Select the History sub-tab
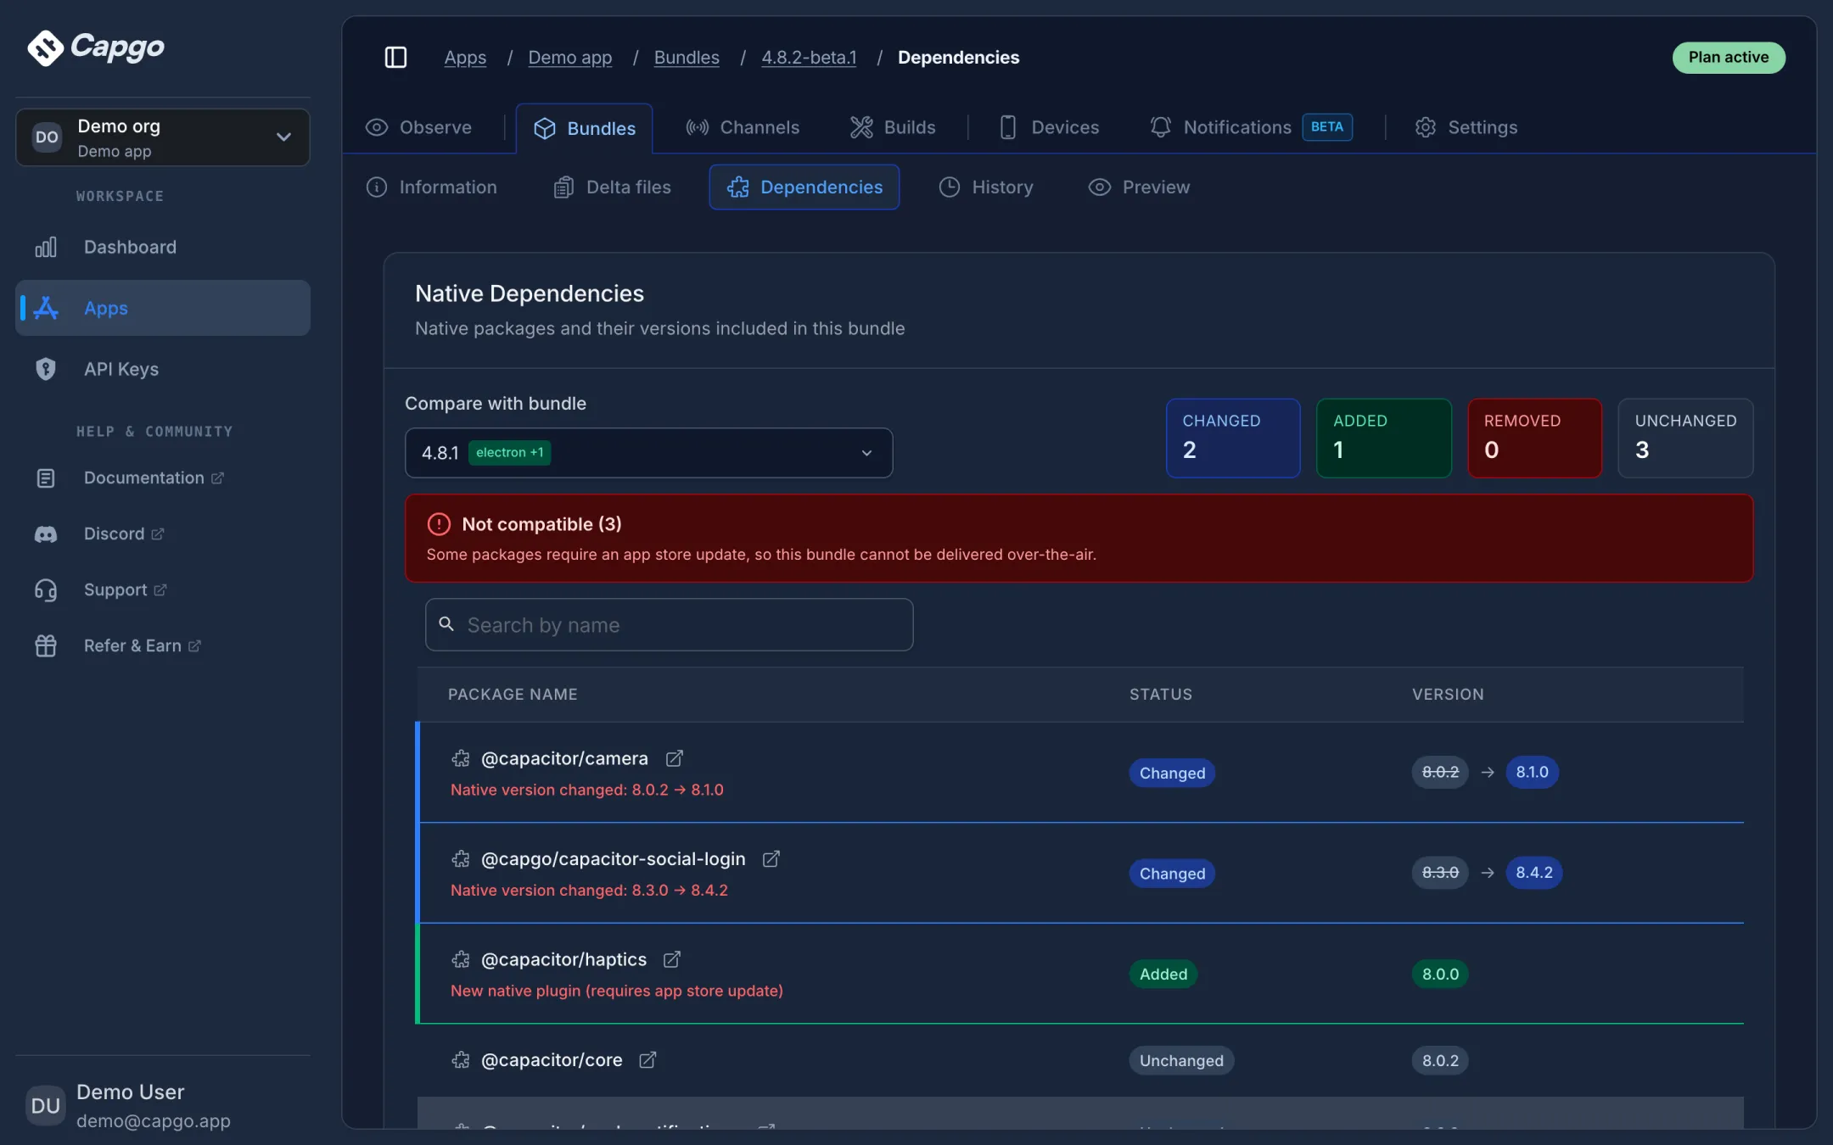The image size is (1833, 1145). (985, 187)
